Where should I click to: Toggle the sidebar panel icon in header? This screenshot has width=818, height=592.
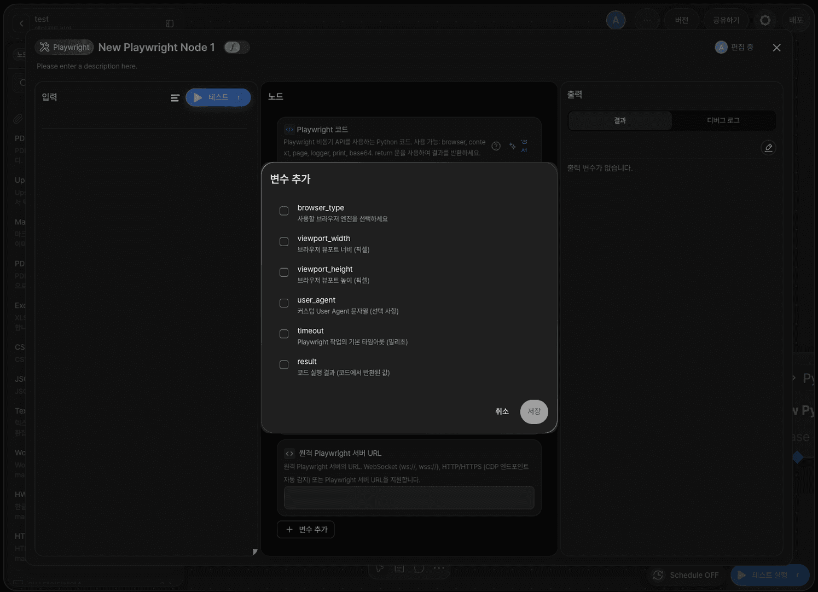(x=170, y=24)
